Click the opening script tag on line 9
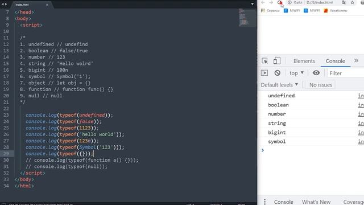This screenshot has width=364, height=205. (x=31, y=25)
